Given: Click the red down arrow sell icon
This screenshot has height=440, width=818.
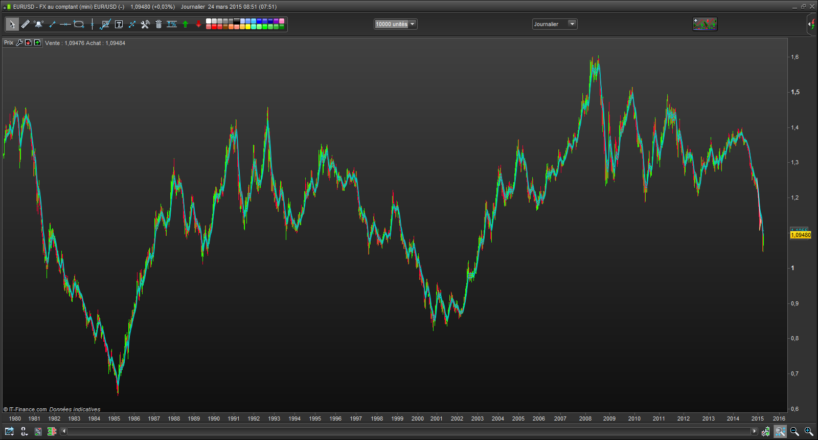Looking at the screenshot, I should click(x=28, y=43).
